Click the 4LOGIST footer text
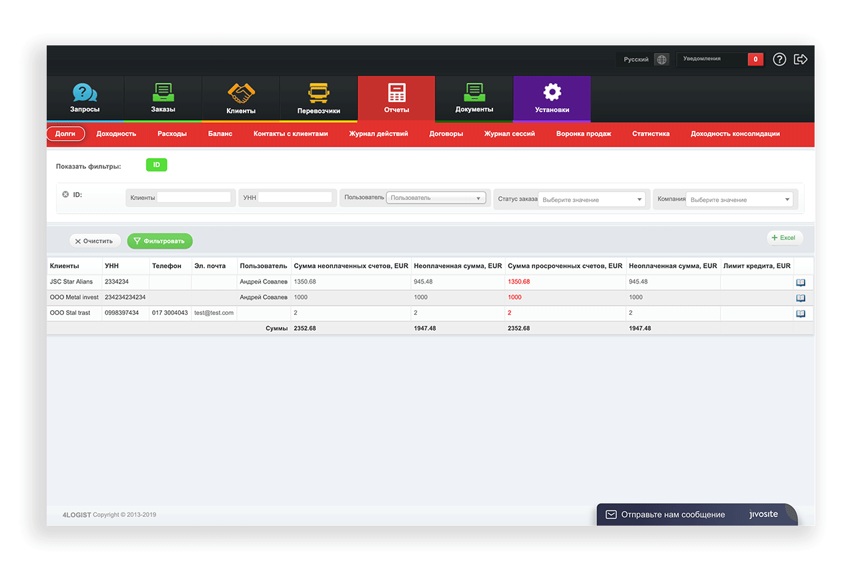This screenshot has height=571, width=862. tap(77, 515)
